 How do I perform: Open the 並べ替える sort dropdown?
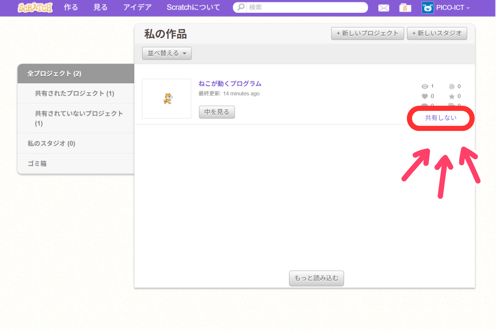(x=167, y=53)
